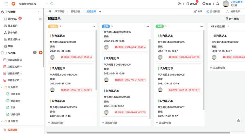
Task: Click the round help button bottom-right
Action: click(x=239, y=121)
